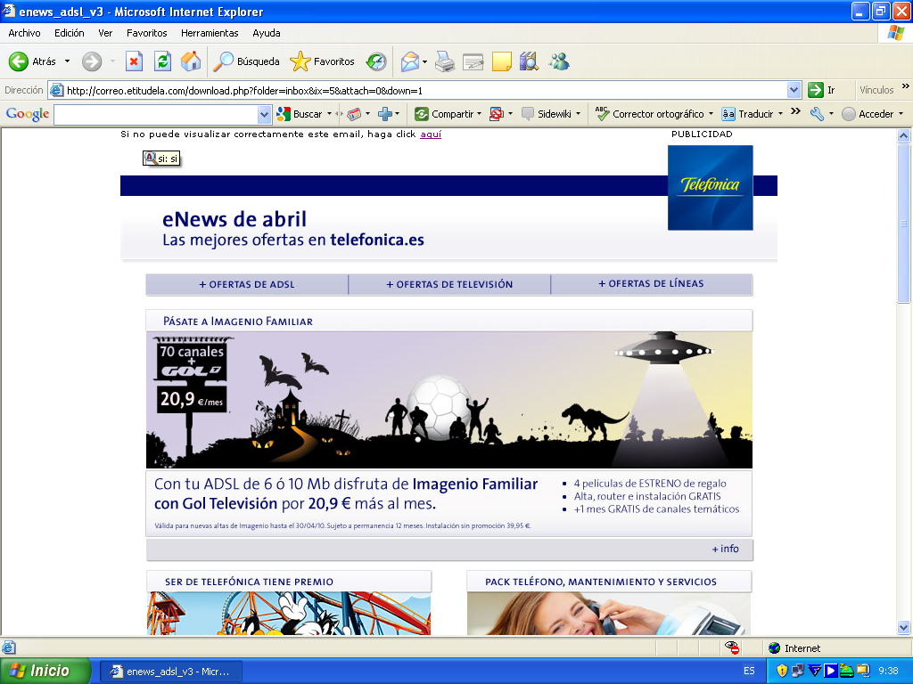Viewport: 913px width, 684px height.
Task: Click the yellow note Discuss icon
Action: pos(501,61)
